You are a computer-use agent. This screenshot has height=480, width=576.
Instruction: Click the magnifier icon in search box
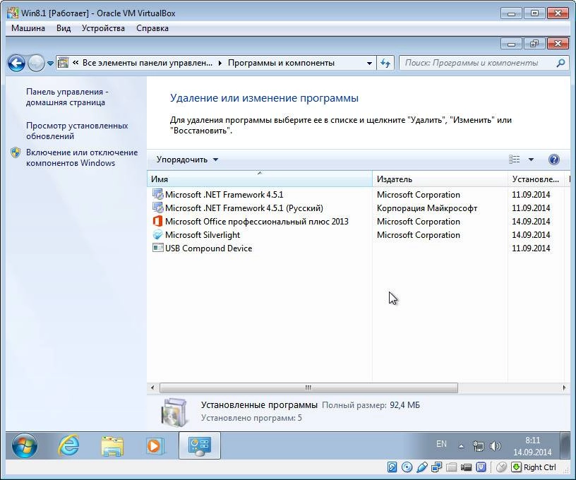click(x=560, y=63)
